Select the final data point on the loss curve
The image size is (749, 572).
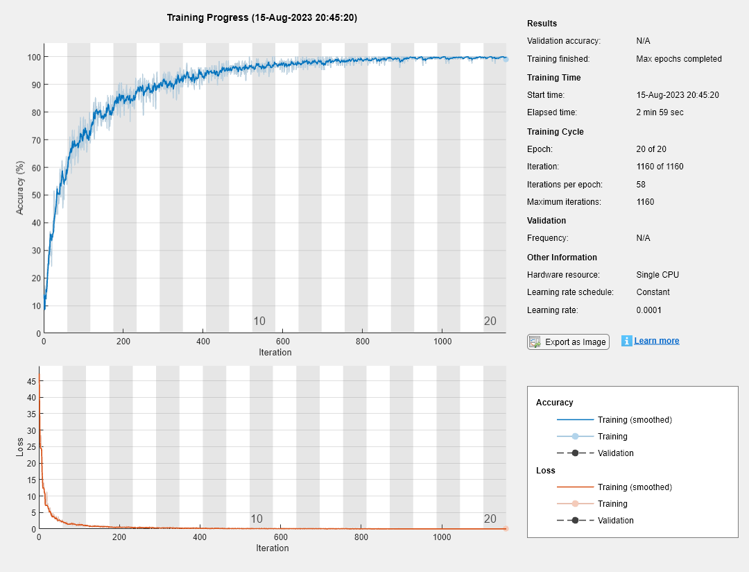pyautogui.click(x=506, y=528)
